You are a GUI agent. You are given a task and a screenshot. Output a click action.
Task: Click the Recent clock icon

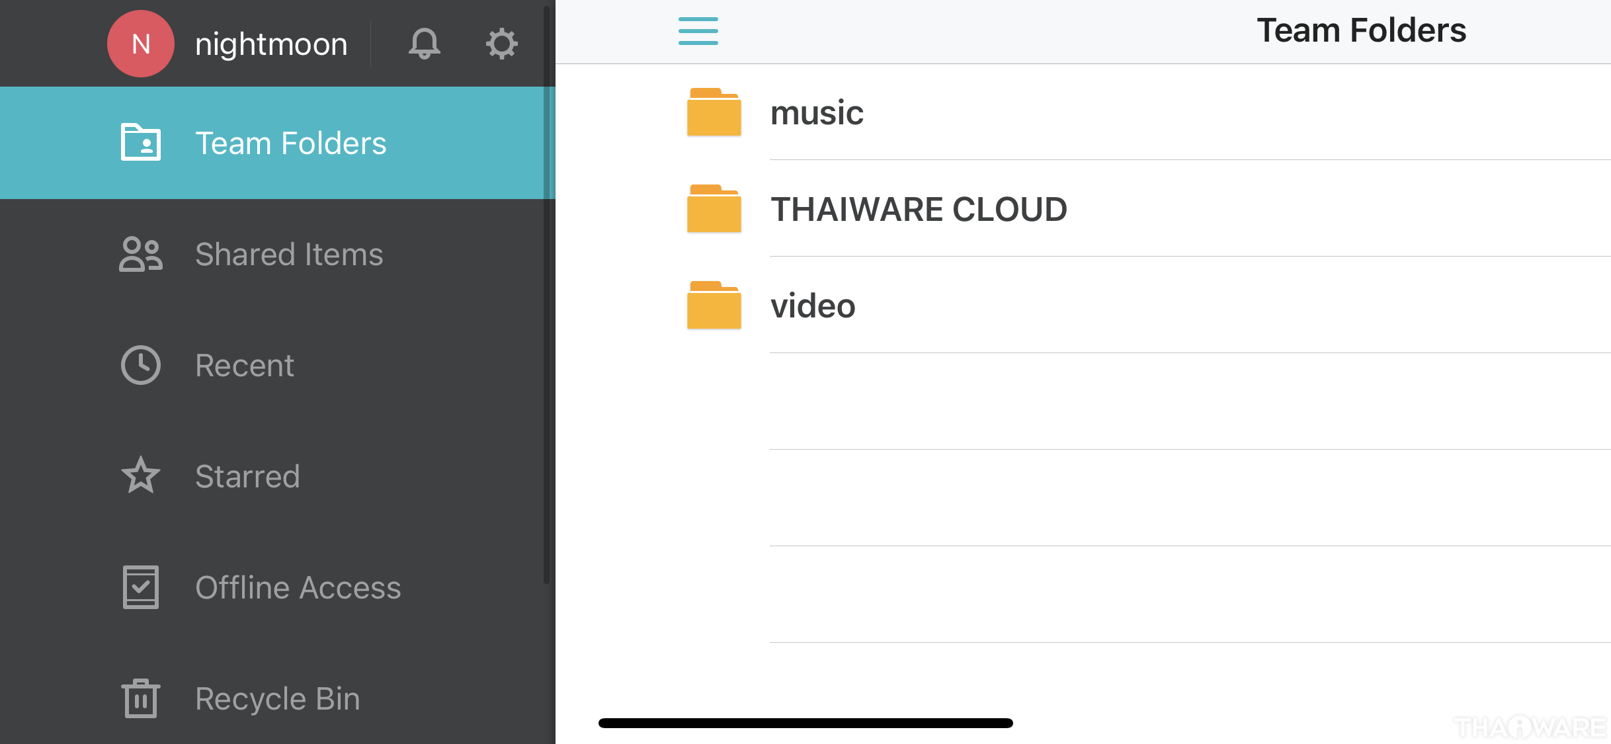[141, 365]
